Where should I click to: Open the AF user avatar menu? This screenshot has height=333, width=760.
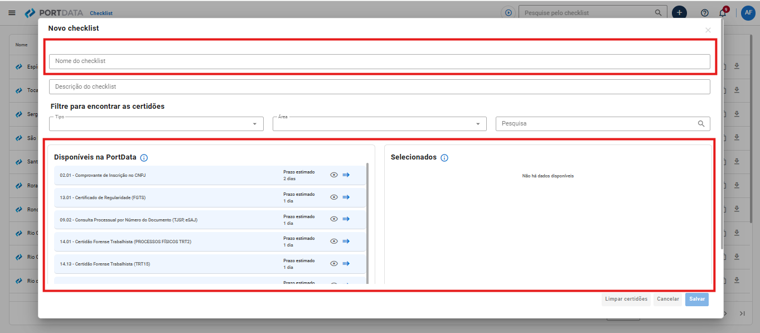click(x=748, y=13)
